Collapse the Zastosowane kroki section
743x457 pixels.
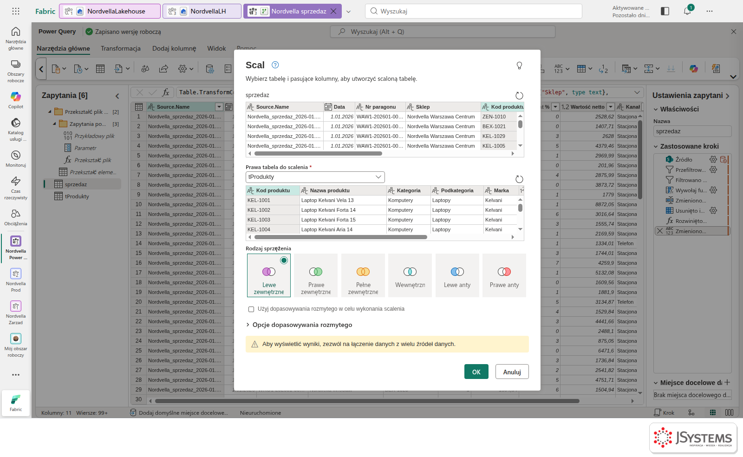tap(656, 146)
